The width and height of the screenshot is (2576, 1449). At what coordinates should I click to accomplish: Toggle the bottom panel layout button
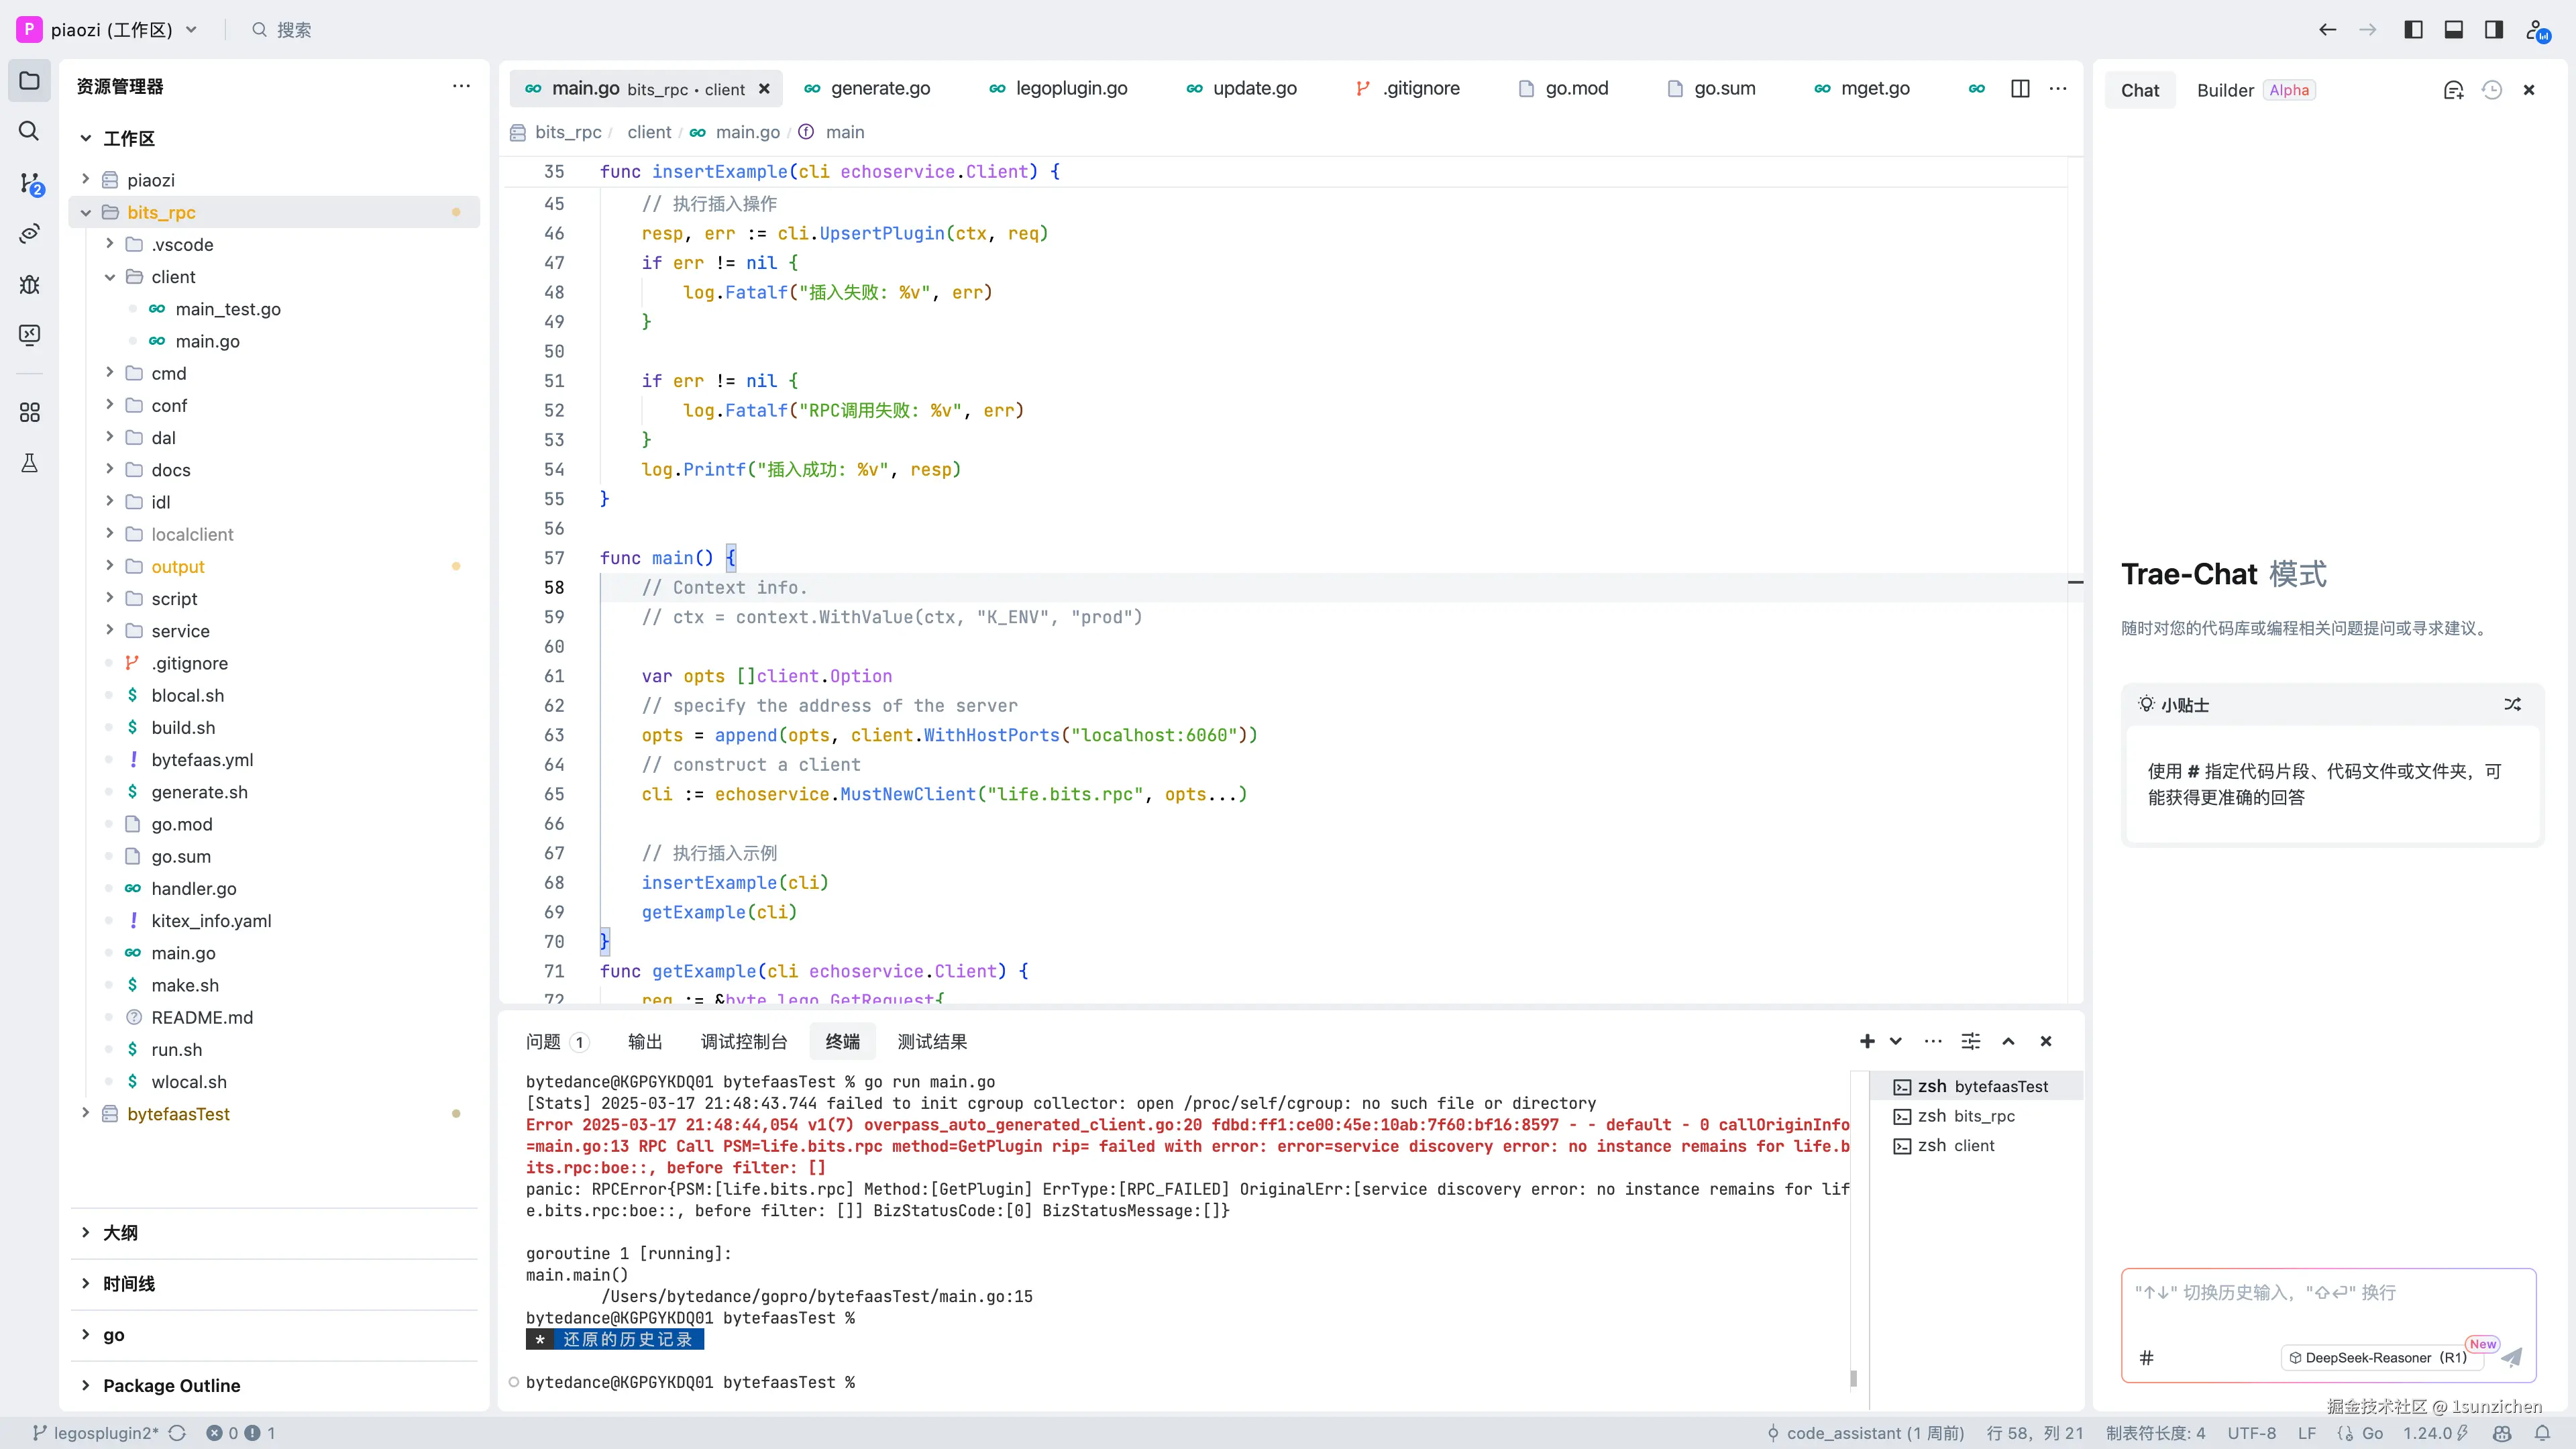[2453, 29]
